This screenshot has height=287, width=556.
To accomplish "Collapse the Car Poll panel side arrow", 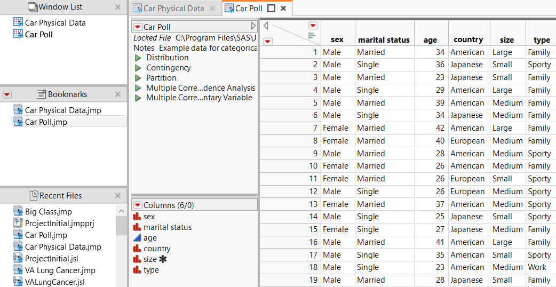I will point(253,26).
